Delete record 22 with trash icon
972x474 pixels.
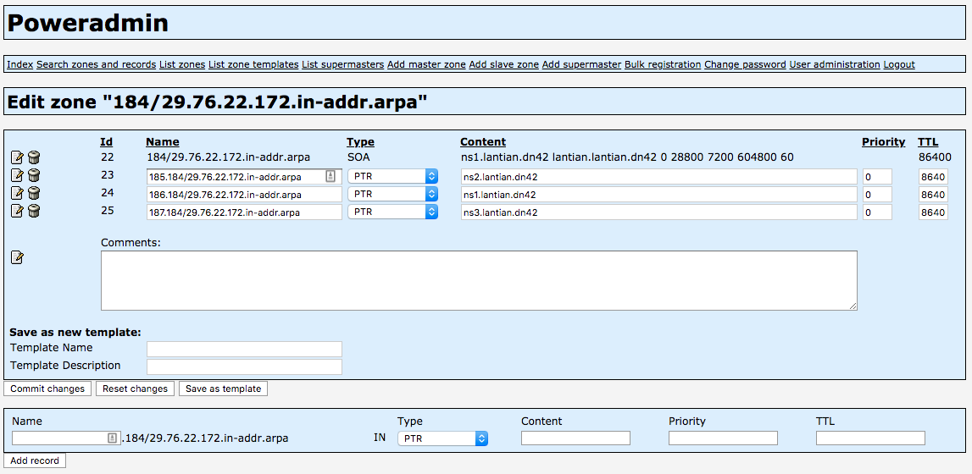(34, 157)
